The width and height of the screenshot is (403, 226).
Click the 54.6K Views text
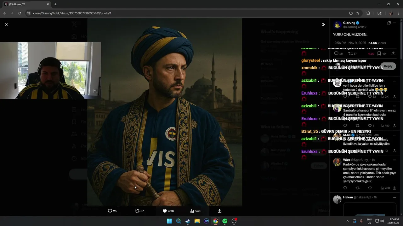click(x=377, y=43)
